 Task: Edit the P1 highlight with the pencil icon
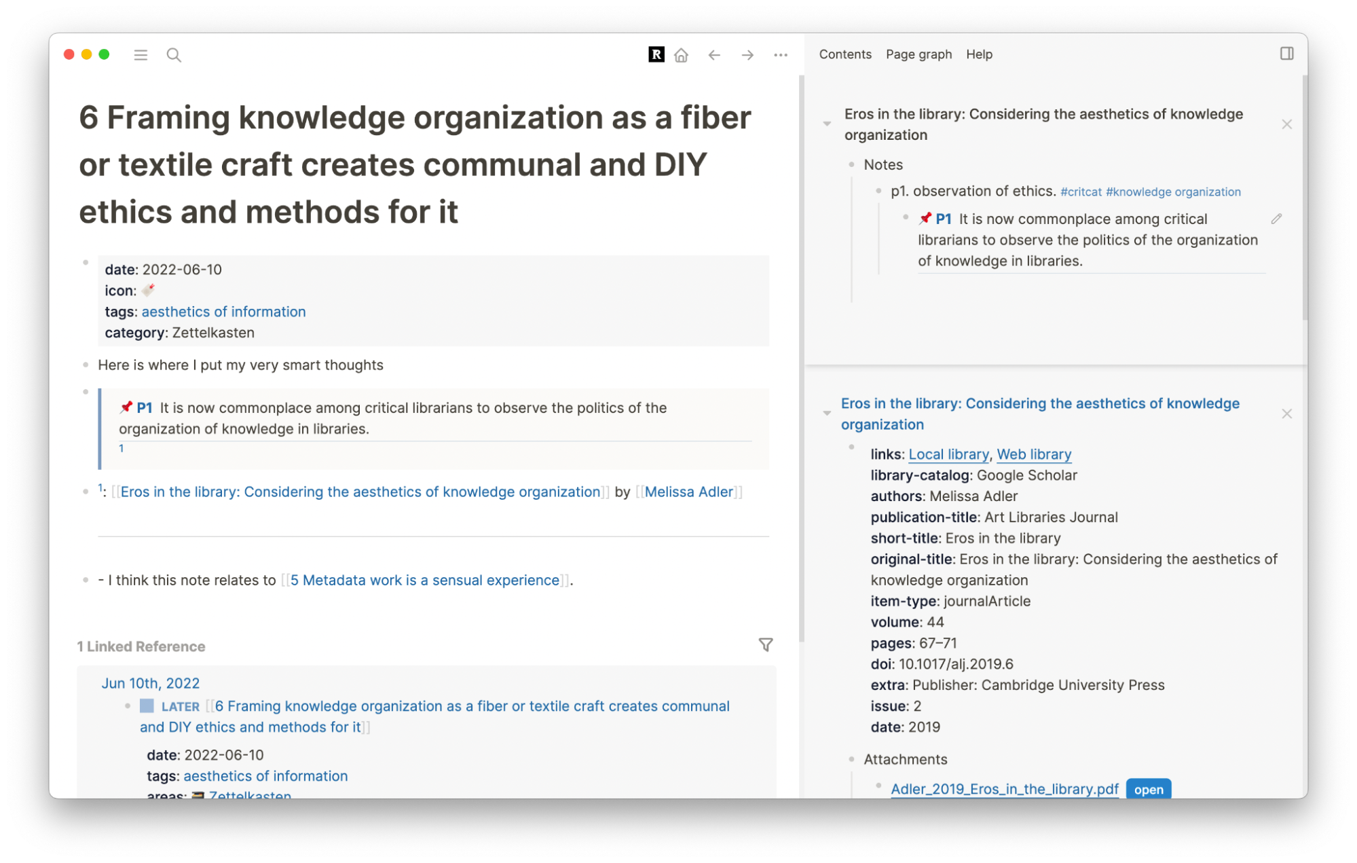click(1276, 219)
